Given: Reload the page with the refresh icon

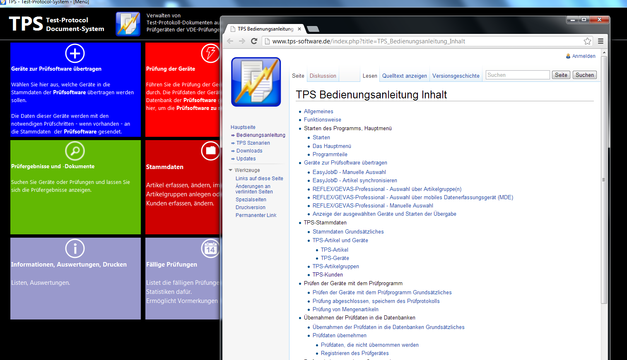Looking at the screenshot, I should [254, 41].
